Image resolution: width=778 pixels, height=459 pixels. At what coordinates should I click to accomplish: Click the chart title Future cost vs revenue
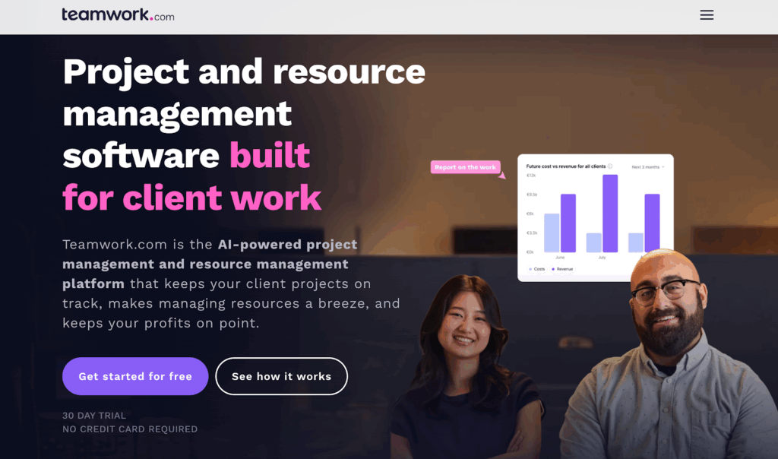click(x=565, y=166)
